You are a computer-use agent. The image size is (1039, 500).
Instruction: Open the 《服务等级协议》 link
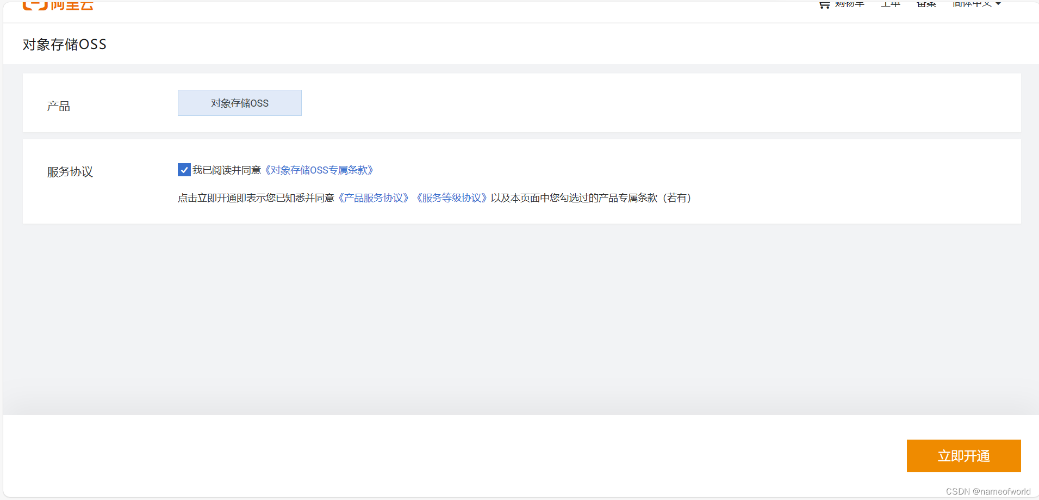click(x=451, y=198)
